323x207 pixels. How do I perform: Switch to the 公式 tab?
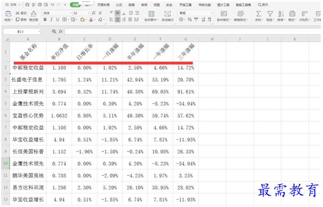119,4
